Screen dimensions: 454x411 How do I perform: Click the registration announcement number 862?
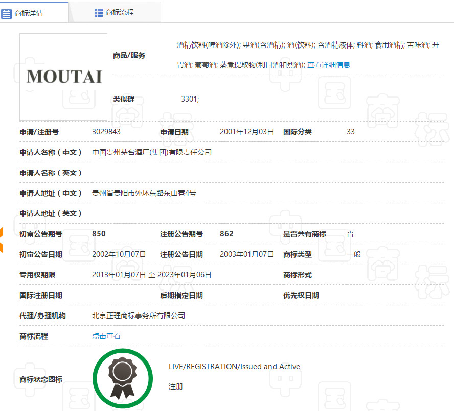(x=226, y=234)
